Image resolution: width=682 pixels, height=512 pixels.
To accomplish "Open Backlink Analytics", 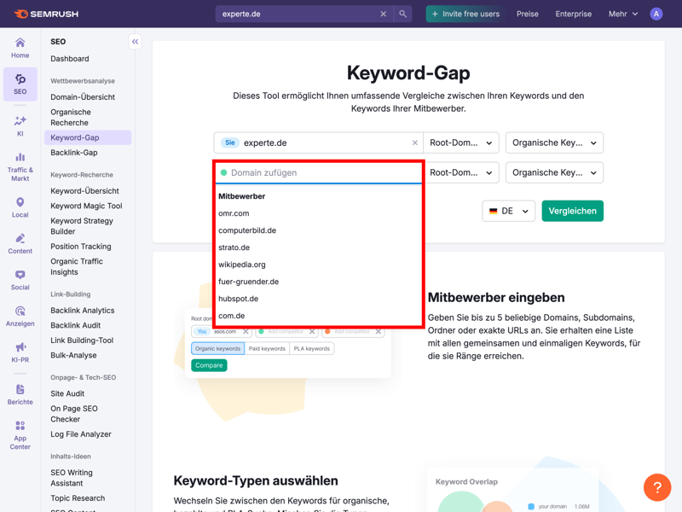I will coord(83,311).
